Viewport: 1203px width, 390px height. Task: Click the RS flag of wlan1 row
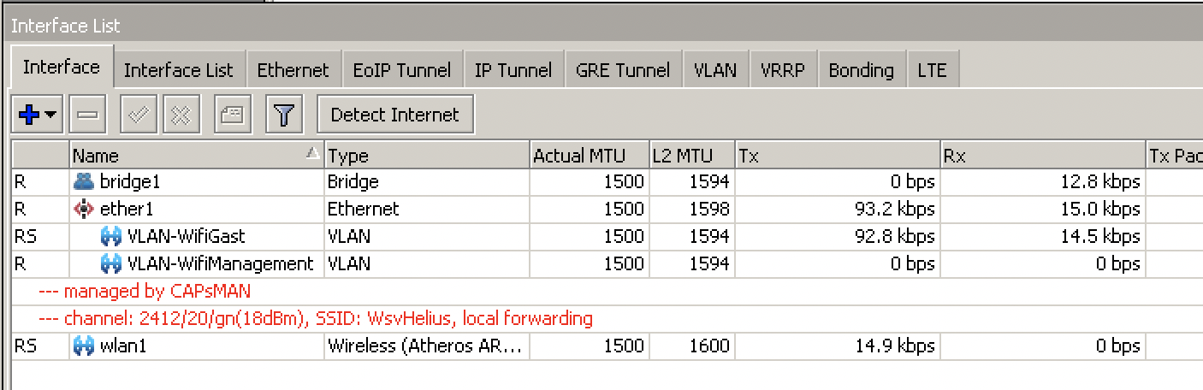pos(25,346)
